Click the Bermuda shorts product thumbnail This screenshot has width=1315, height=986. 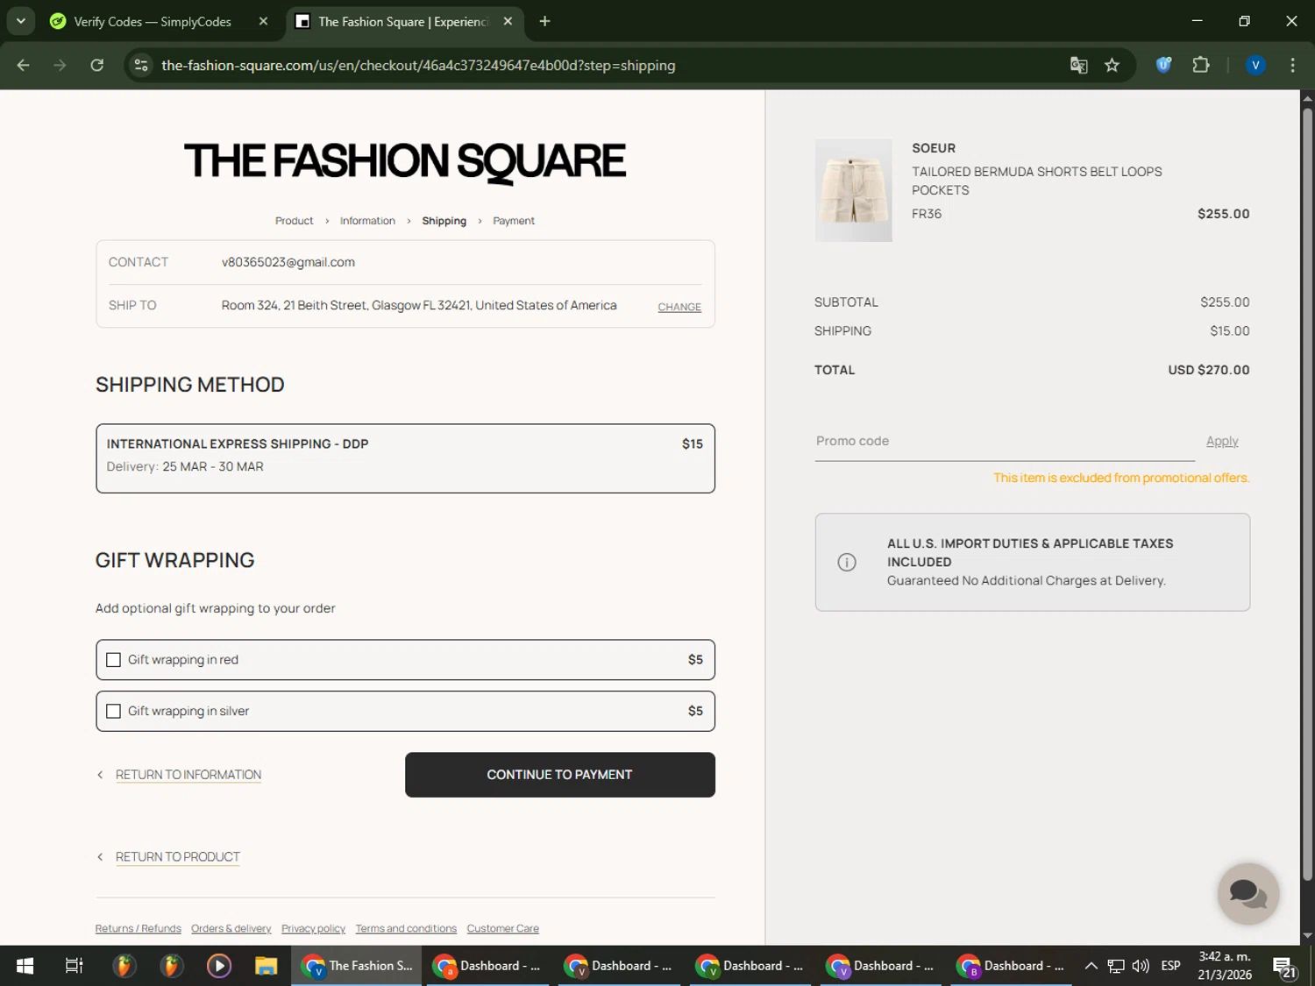853,190
